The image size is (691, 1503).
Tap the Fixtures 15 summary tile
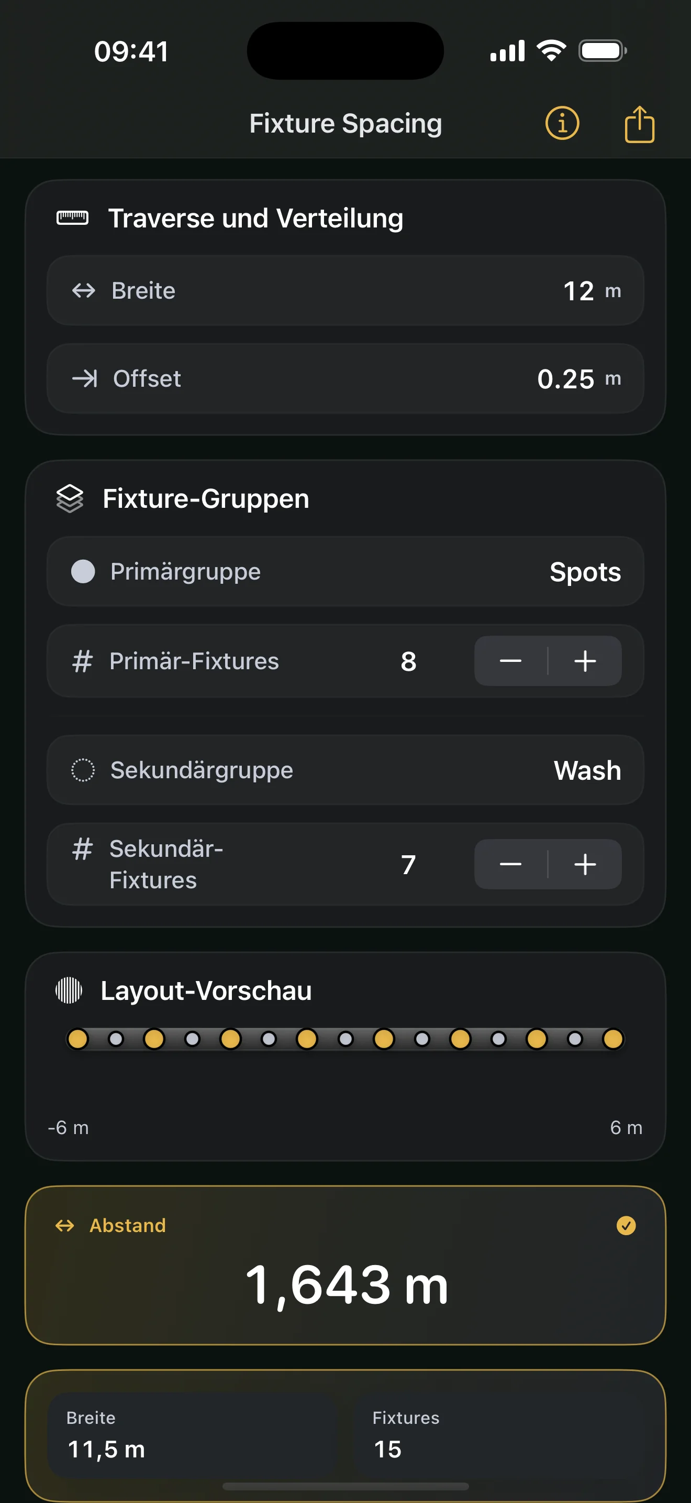501,1435
